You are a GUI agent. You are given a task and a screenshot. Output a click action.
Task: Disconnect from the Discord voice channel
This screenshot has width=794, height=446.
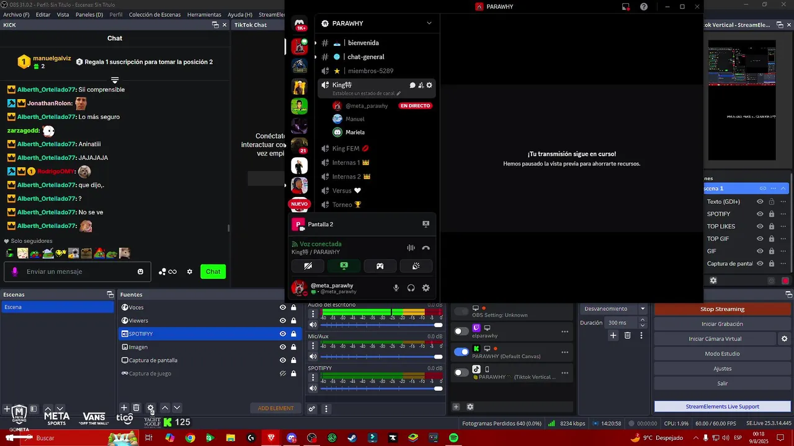426,248
